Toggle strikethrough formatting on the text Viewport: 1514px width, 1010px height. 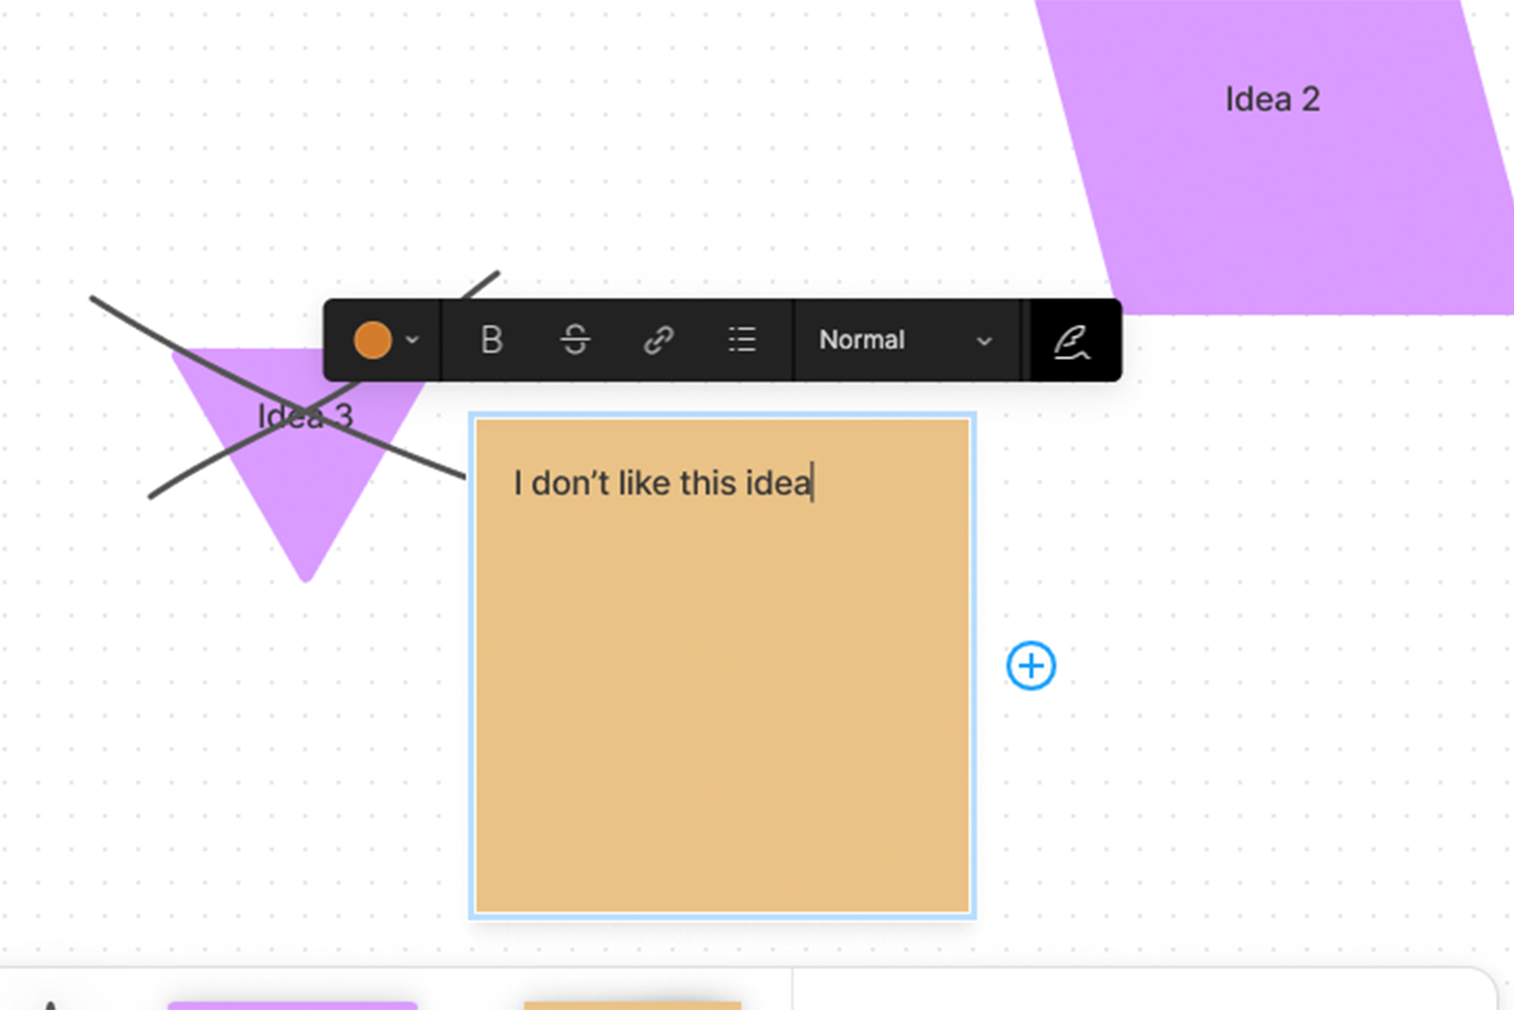click(575, 341)
